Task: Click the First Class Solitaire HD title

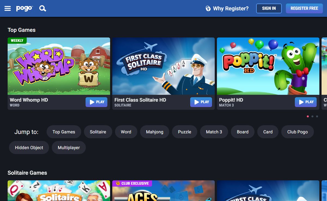Action: point(140,100)
